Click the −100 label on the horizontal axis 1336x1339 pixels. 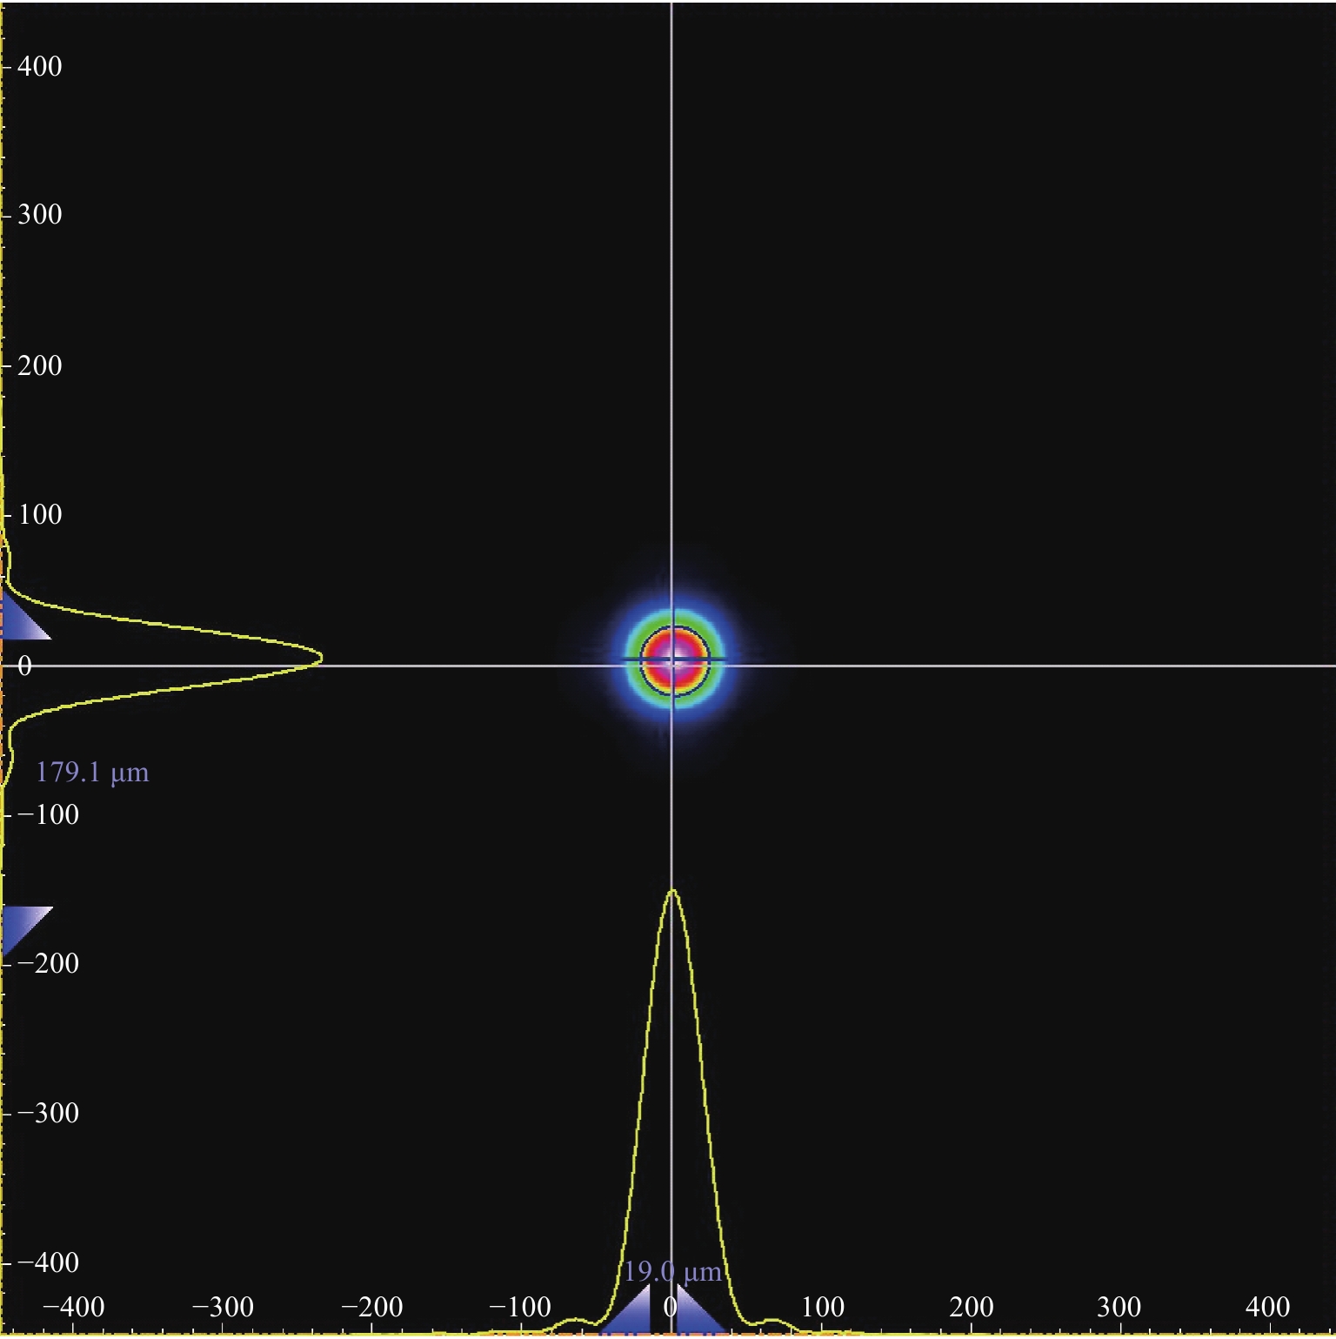pos(520,1307)
